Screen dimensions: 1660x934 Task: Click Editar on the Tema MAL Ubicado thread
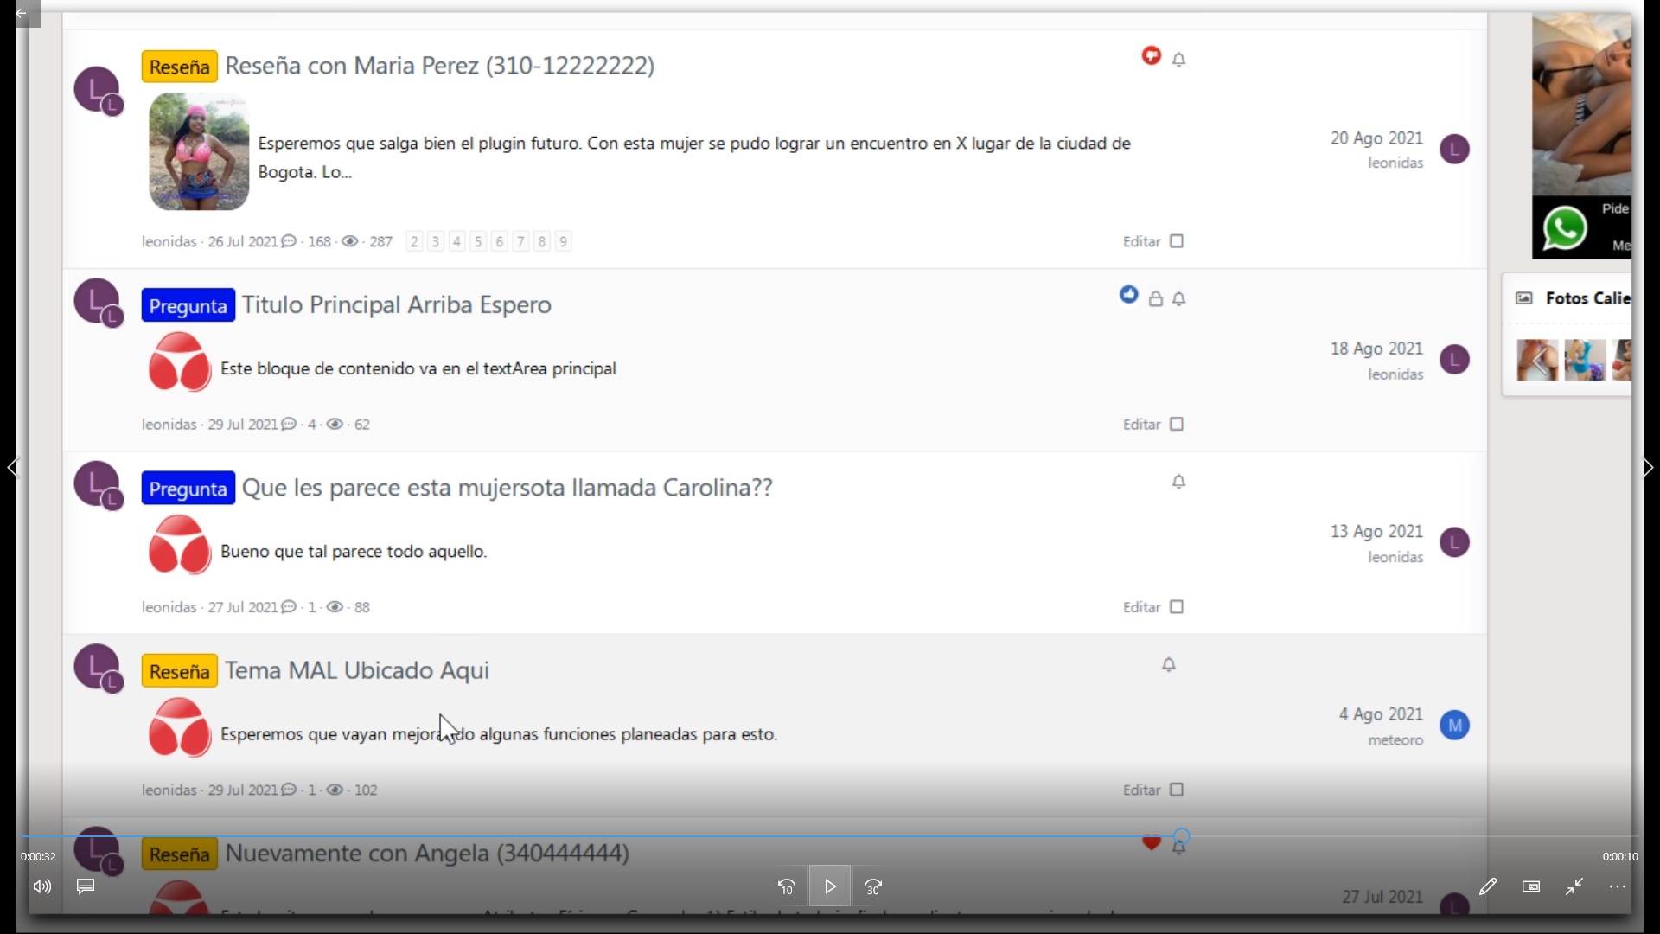coord(1141,790)
